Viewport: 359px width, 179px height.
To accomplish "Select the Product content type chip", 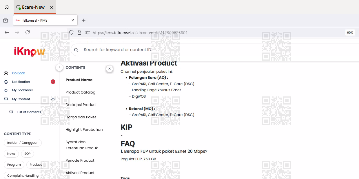I will point(36,165).
